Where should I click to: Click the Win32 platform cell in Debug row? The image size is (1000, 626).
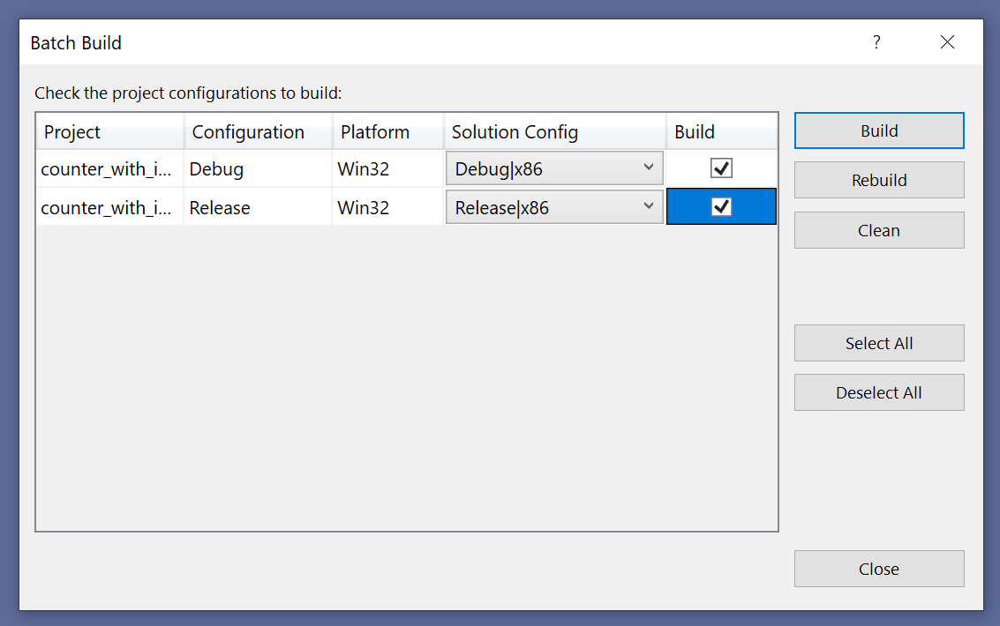pyautogui.click(x=387, y=169)
